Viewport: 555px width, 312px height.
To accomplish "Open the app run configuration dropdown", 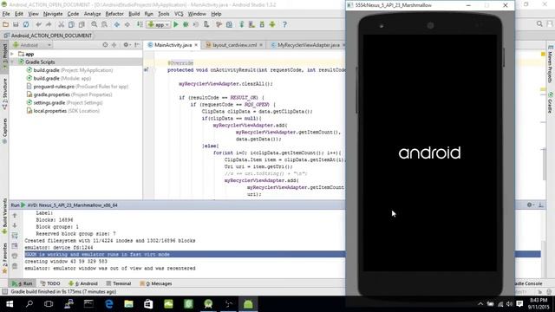I will click(158, 24).
